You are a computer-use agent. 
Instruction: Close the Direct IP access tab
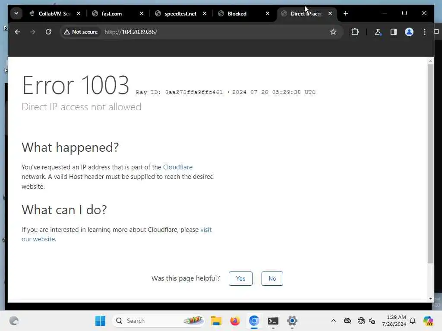[x=330, y=13]
